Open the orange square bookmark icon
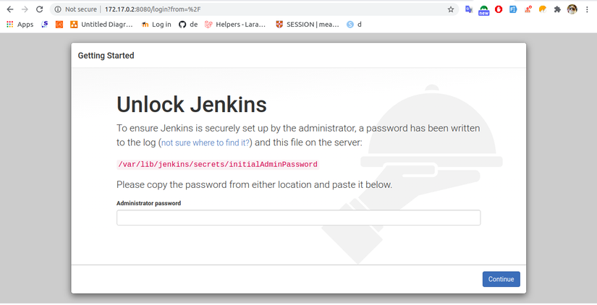This screenshot has width=597, height=305. click(59, 25)
